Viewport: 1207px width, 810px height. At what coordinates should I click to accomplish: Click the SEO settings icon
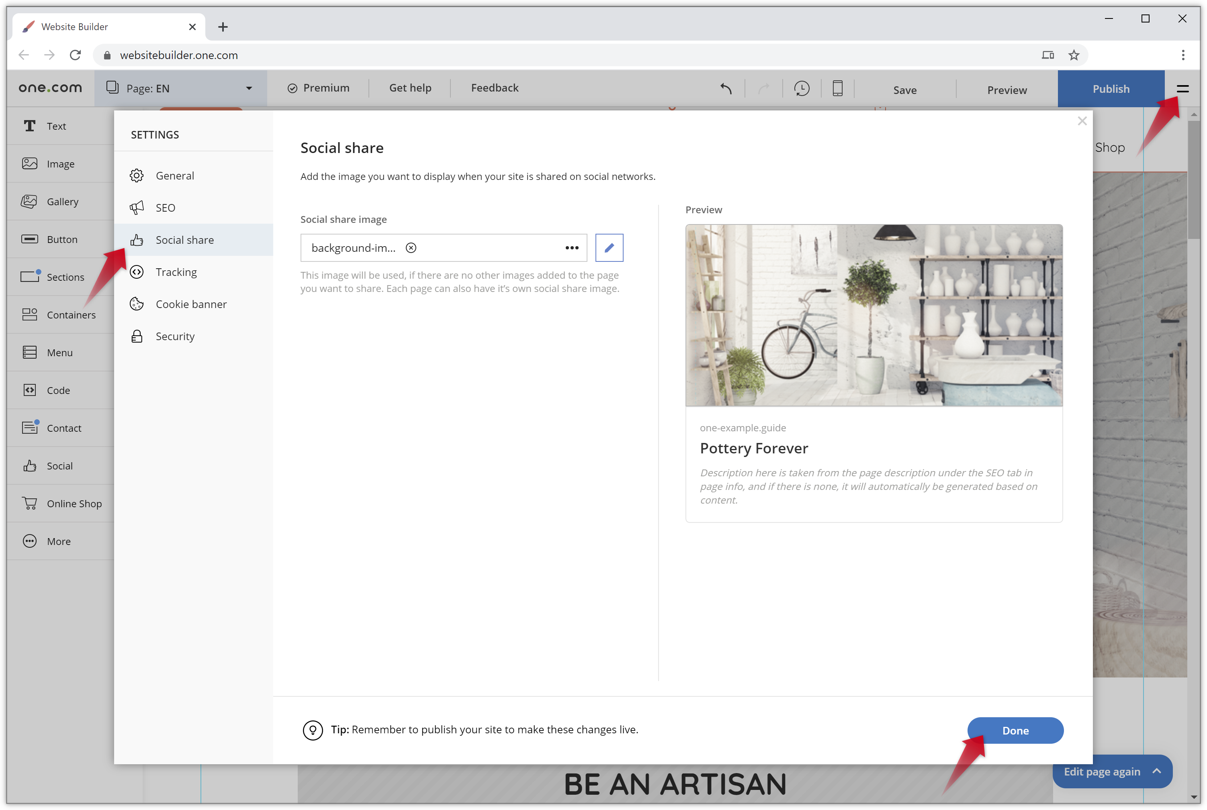tap(137, 207)
